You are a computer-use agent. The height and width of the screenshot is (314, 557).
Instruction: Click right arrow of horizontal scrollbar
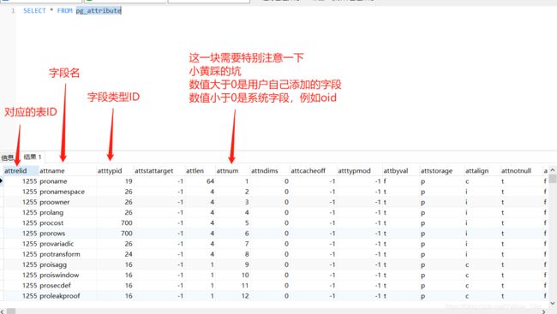pos(543,311)
